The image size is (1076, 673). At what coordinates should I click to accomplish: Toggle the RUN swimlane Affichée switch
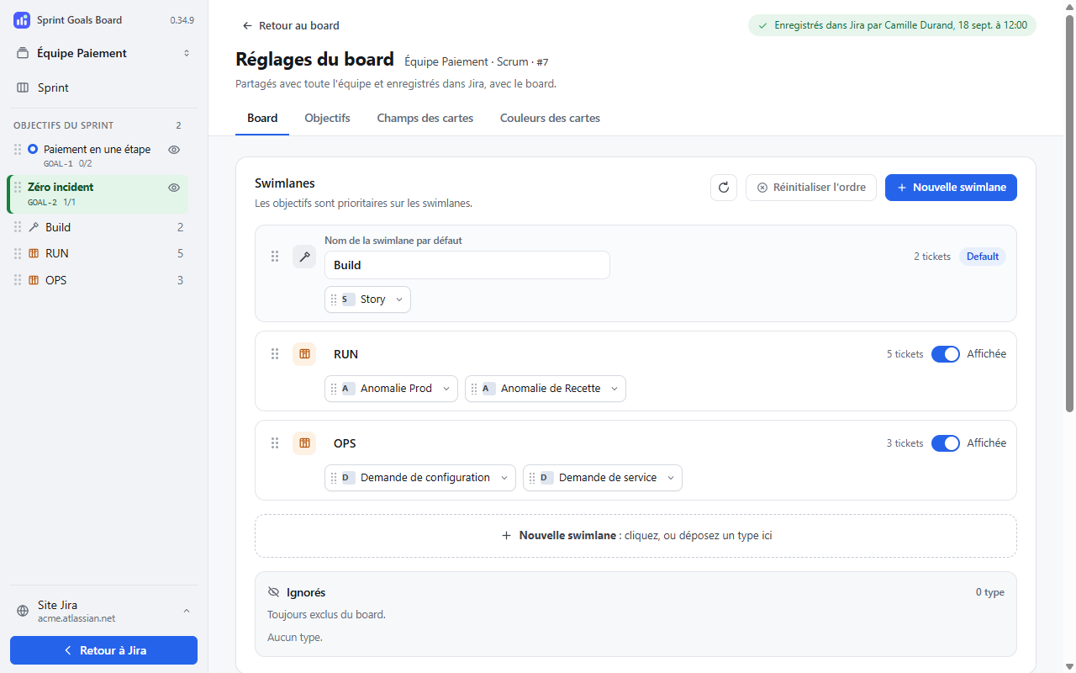click(946, 354)
